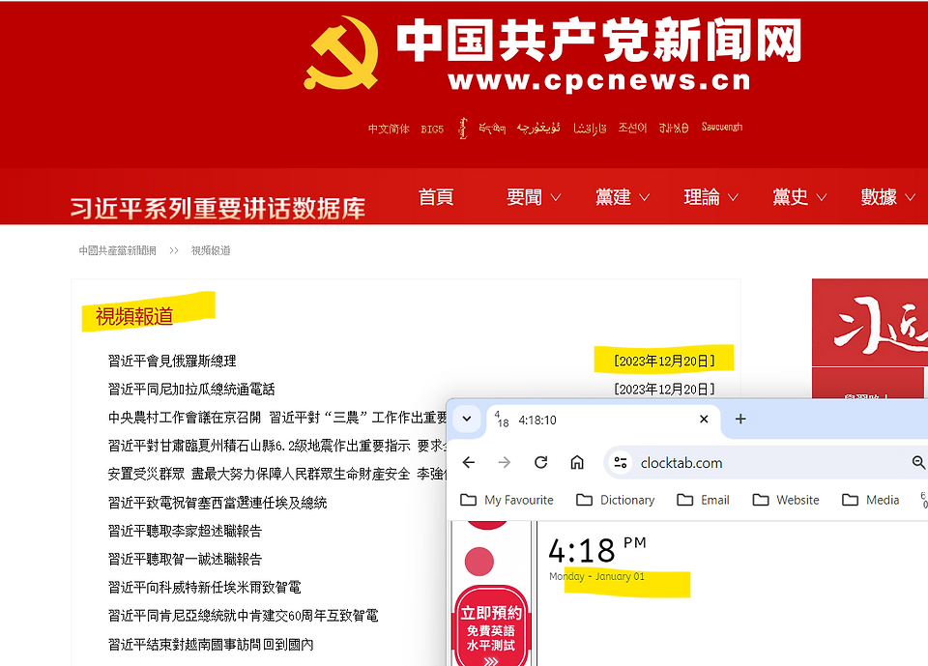This screenshot has width=928, height=666.
Task: Click the Monday - January 01 date text
Action: (x=596, y=577)
